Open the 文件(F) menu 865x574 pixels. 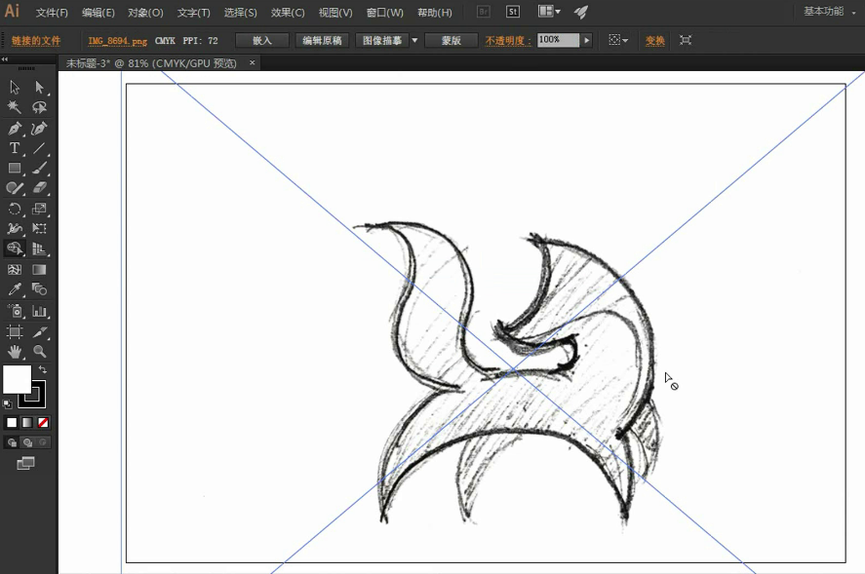pos(52,12)
